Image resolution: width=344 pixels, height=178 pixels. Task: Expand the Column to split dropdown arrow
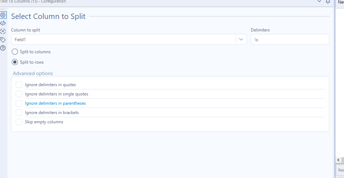241,40
